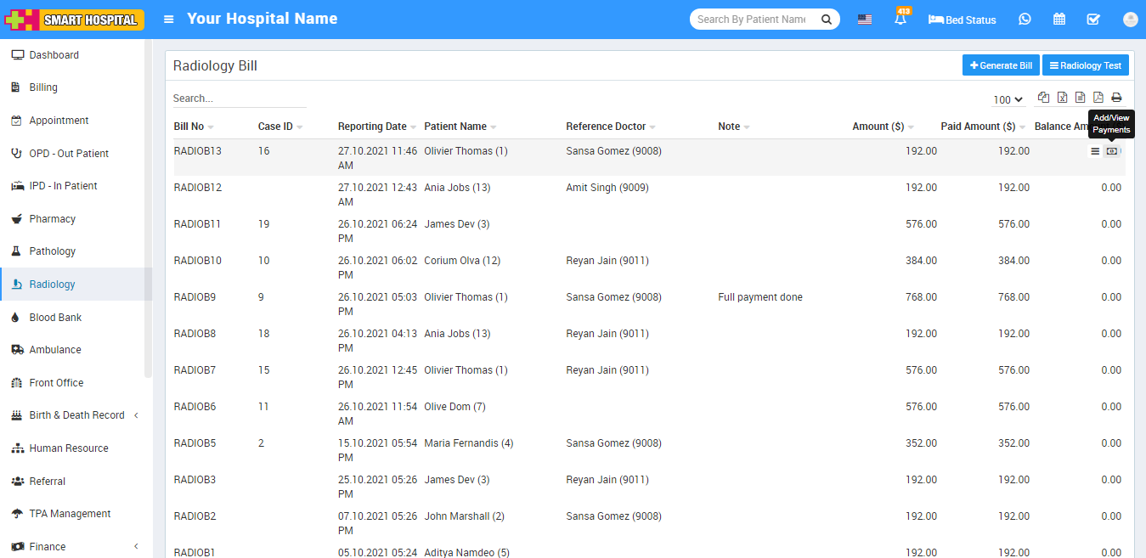The image size is (1146, 558).
Task: Open the Radiology Test button
Action: 1085,65
